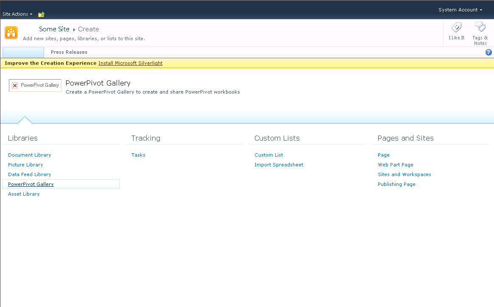Choose Custom List option
This screenshot has width=494, height=307.
269,155
